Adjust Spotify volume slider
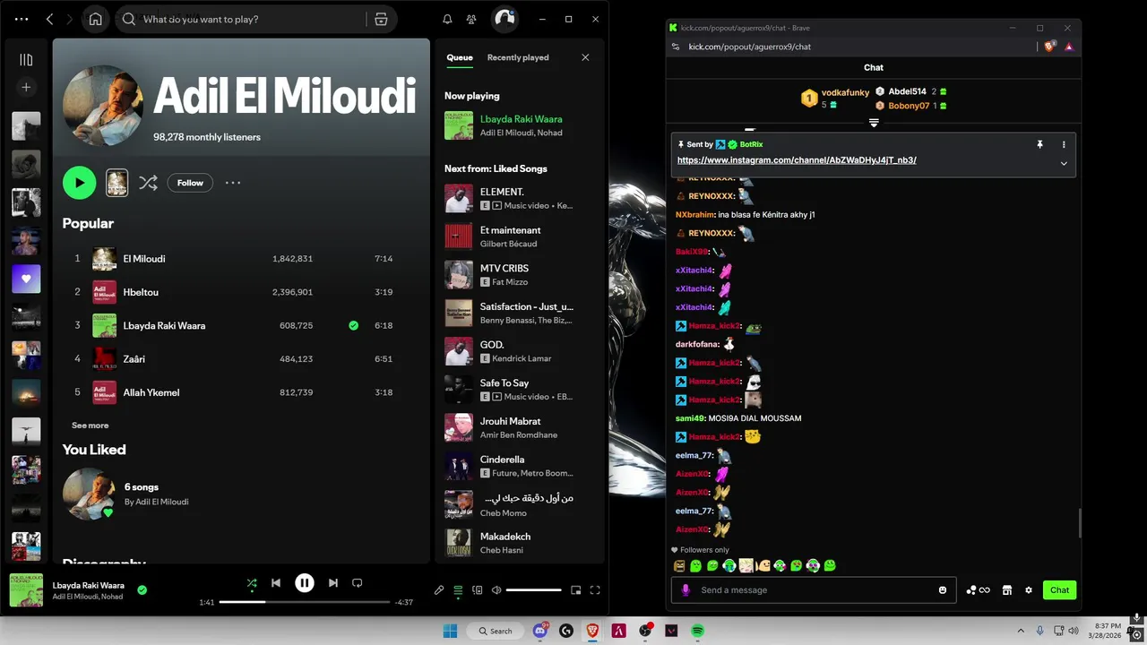The width and height of the screenshot is (1147, 645). coord(533,590)
